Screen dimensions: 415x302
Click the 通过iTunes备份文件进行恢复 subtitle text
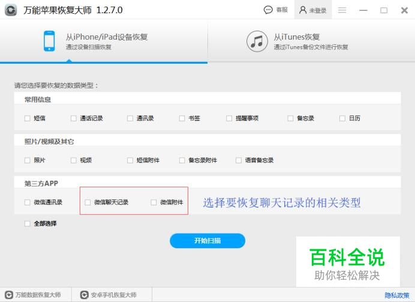click(311, 47)
